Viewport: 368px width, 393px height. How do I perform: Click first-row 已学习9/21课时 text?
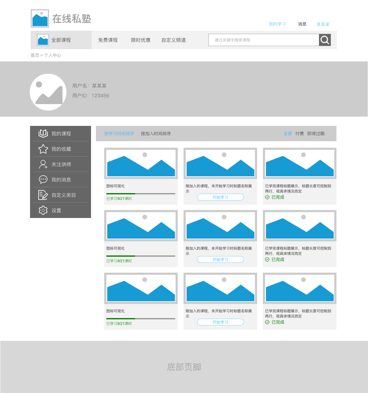(119, 199)
